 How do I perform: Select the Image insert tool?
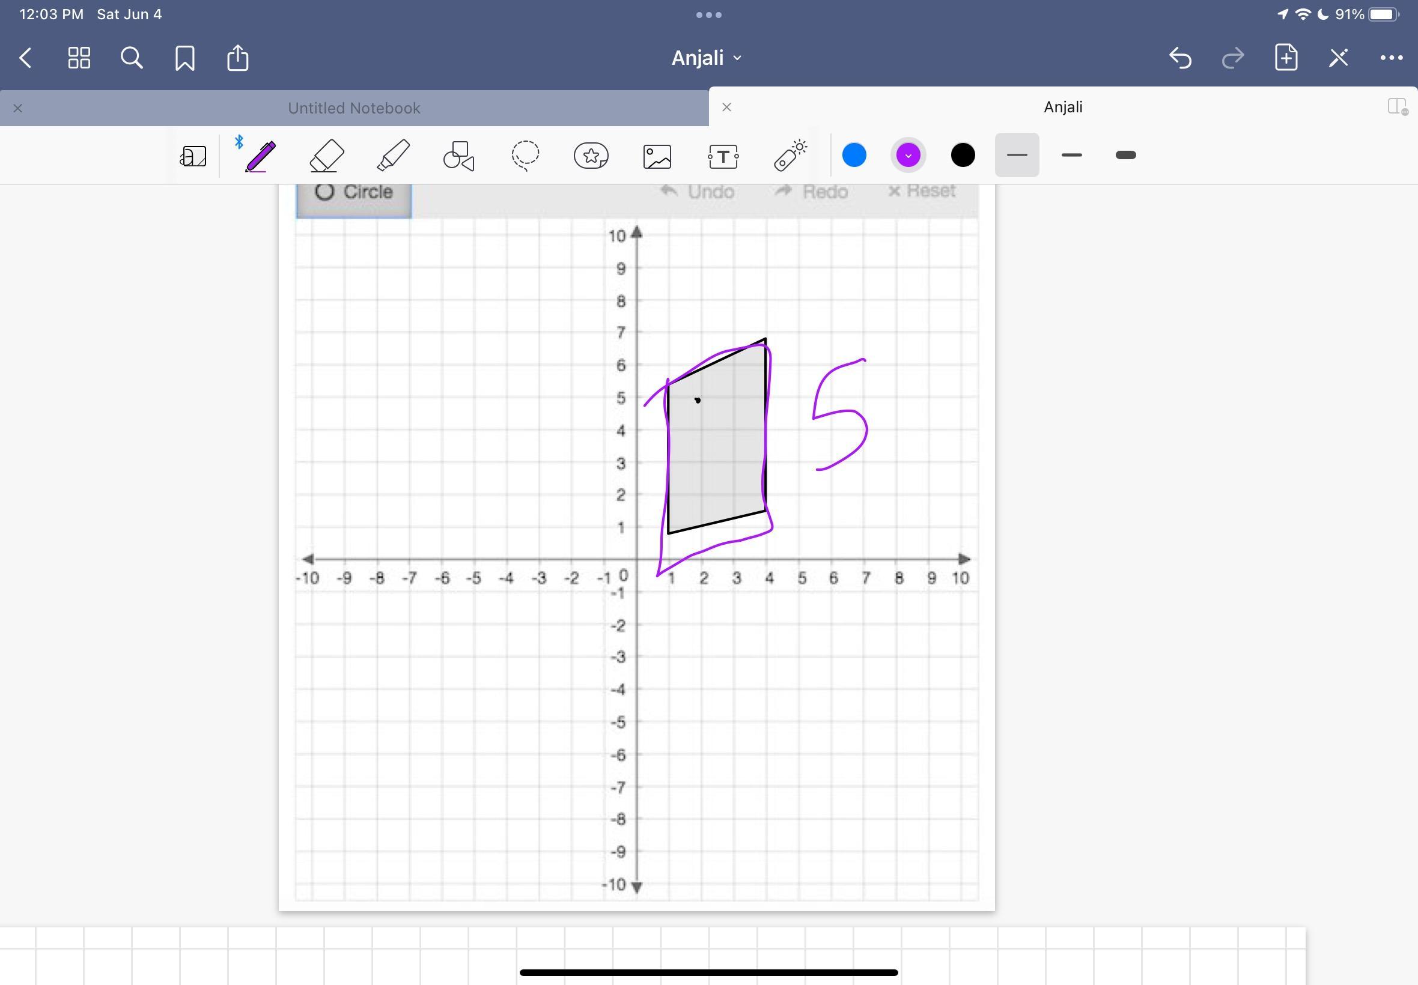(657, 156)
